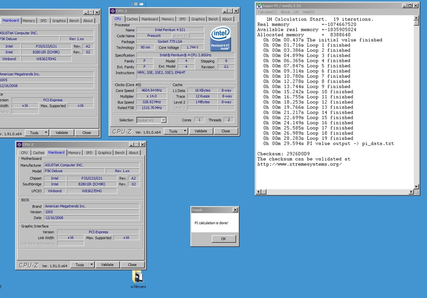Open Tools dropdown arrow in bottom CPU-Z window
427x298 pixels.
pos(92,264)
